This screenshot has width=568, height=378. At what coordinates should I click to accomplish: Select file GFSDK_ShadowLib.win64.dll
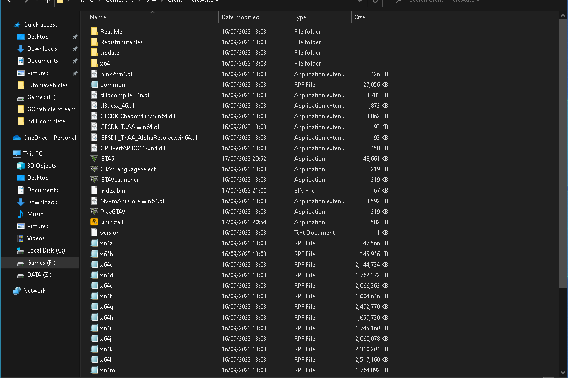click(x=138, y=116)
